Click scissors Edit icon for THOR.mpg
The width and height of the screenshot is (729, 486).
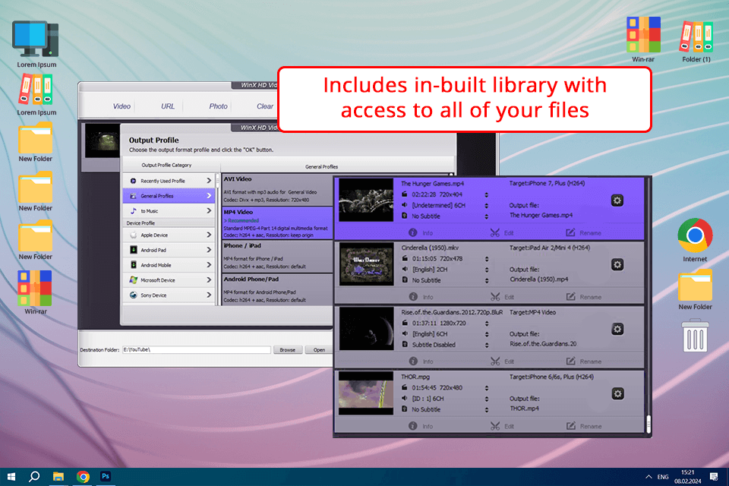coord(495,425)
